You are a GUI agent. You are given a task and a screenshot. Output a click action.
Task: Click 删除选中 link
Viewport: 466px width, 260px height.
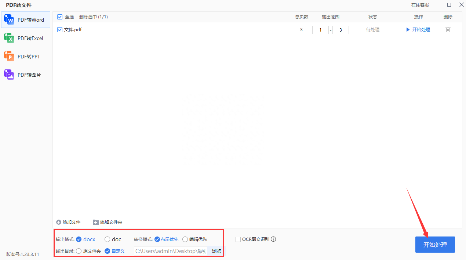tap(88, 17)
